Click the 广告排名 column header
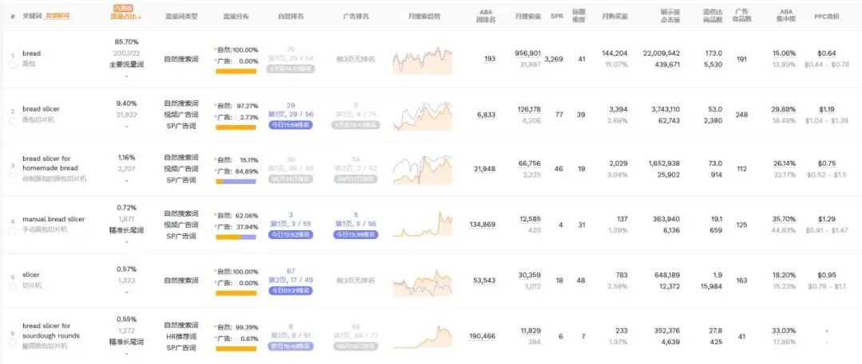Screen dimensions: 862x364 point(355,17)
